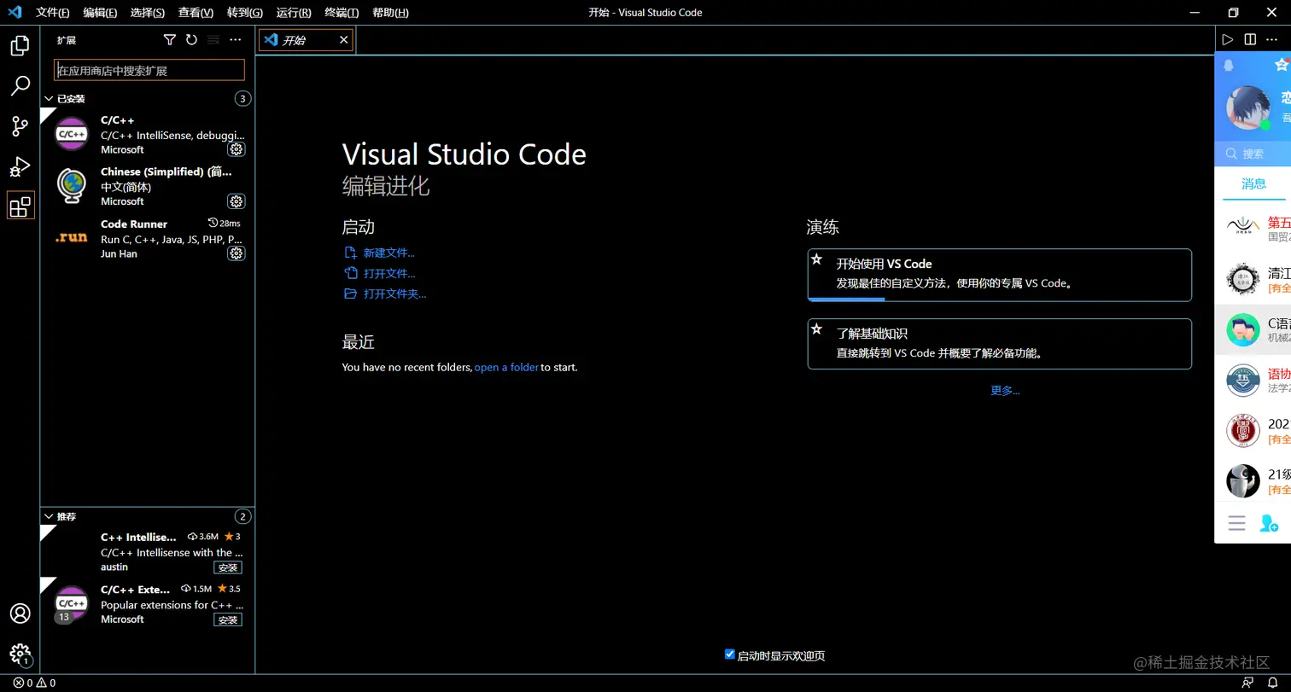Open the Explorer view in activity bar
Screen dimensions: 1291x692
pos(20,45)
